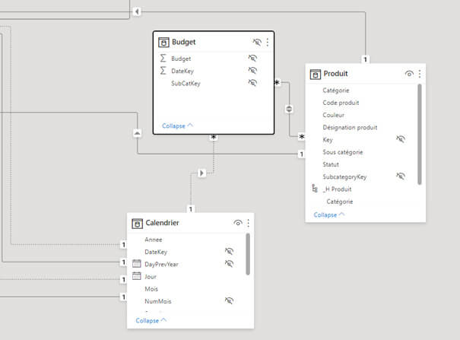Open the Budget table more options menu
Screen dimensions: 460x340
[268, 43]
